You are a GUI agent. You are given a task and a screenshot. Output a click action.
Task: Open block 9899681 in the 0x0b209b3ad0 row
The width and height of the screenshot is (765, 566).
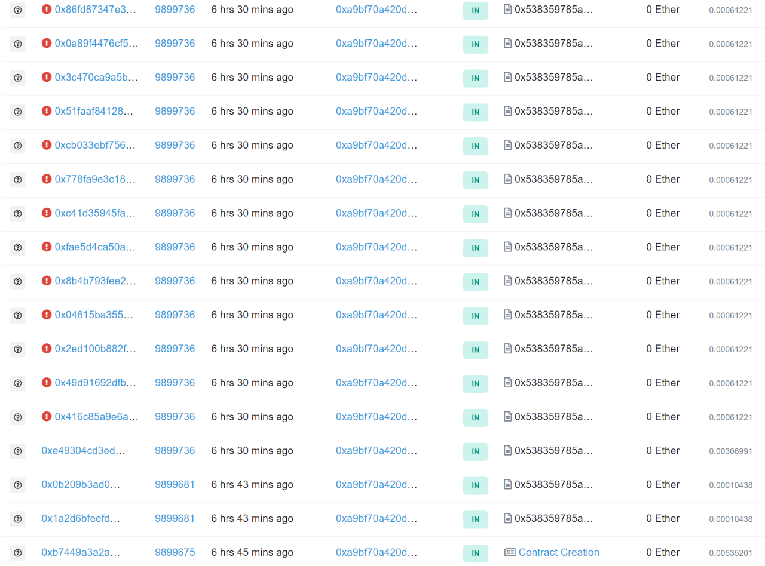click(x=175, y=484)
